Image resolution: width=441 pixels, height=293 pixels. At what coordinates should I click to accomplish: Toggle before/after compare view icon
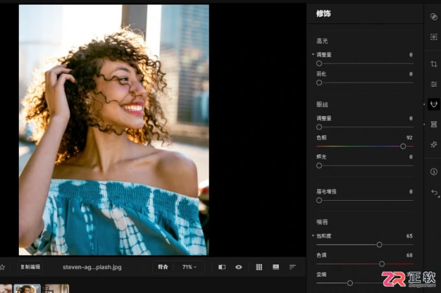[x=222, y=267]
